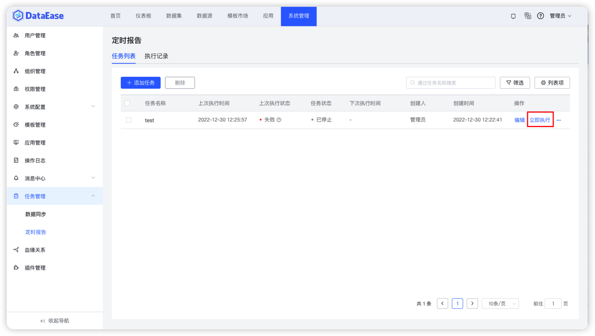This screenshot has height=336, width=595.
Task: Click the 删除 button
Action: [x=180, y=83]
